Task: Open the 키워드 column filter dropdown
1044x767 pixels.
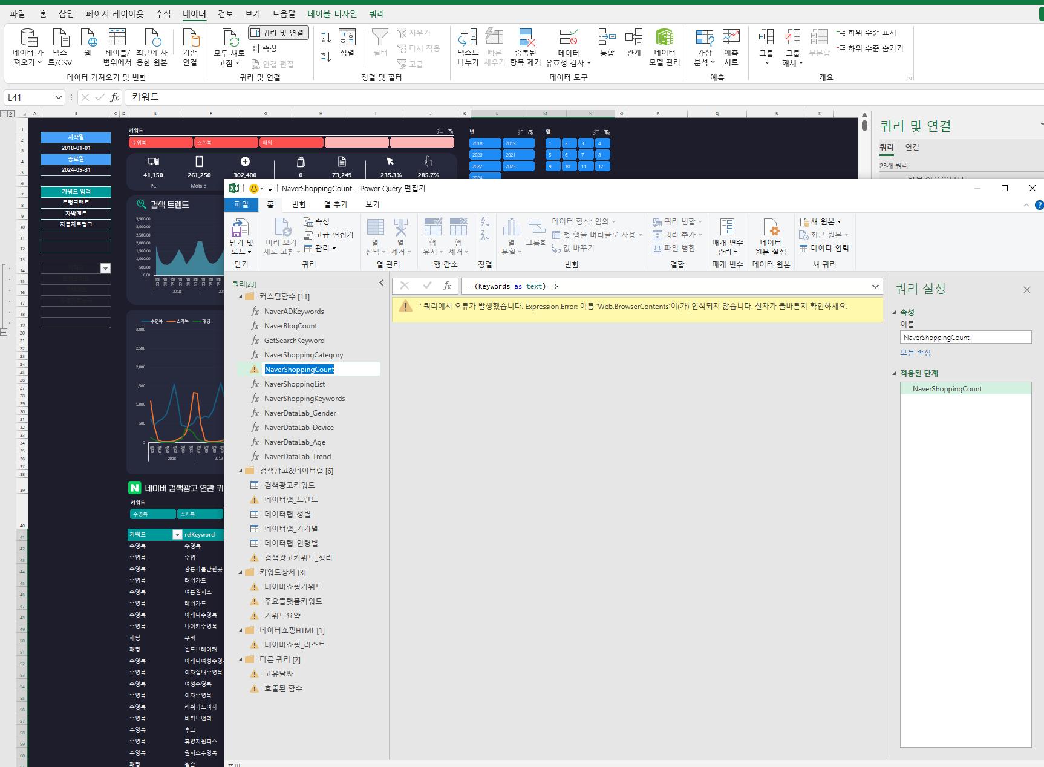Action: click(x=177, y=535)
